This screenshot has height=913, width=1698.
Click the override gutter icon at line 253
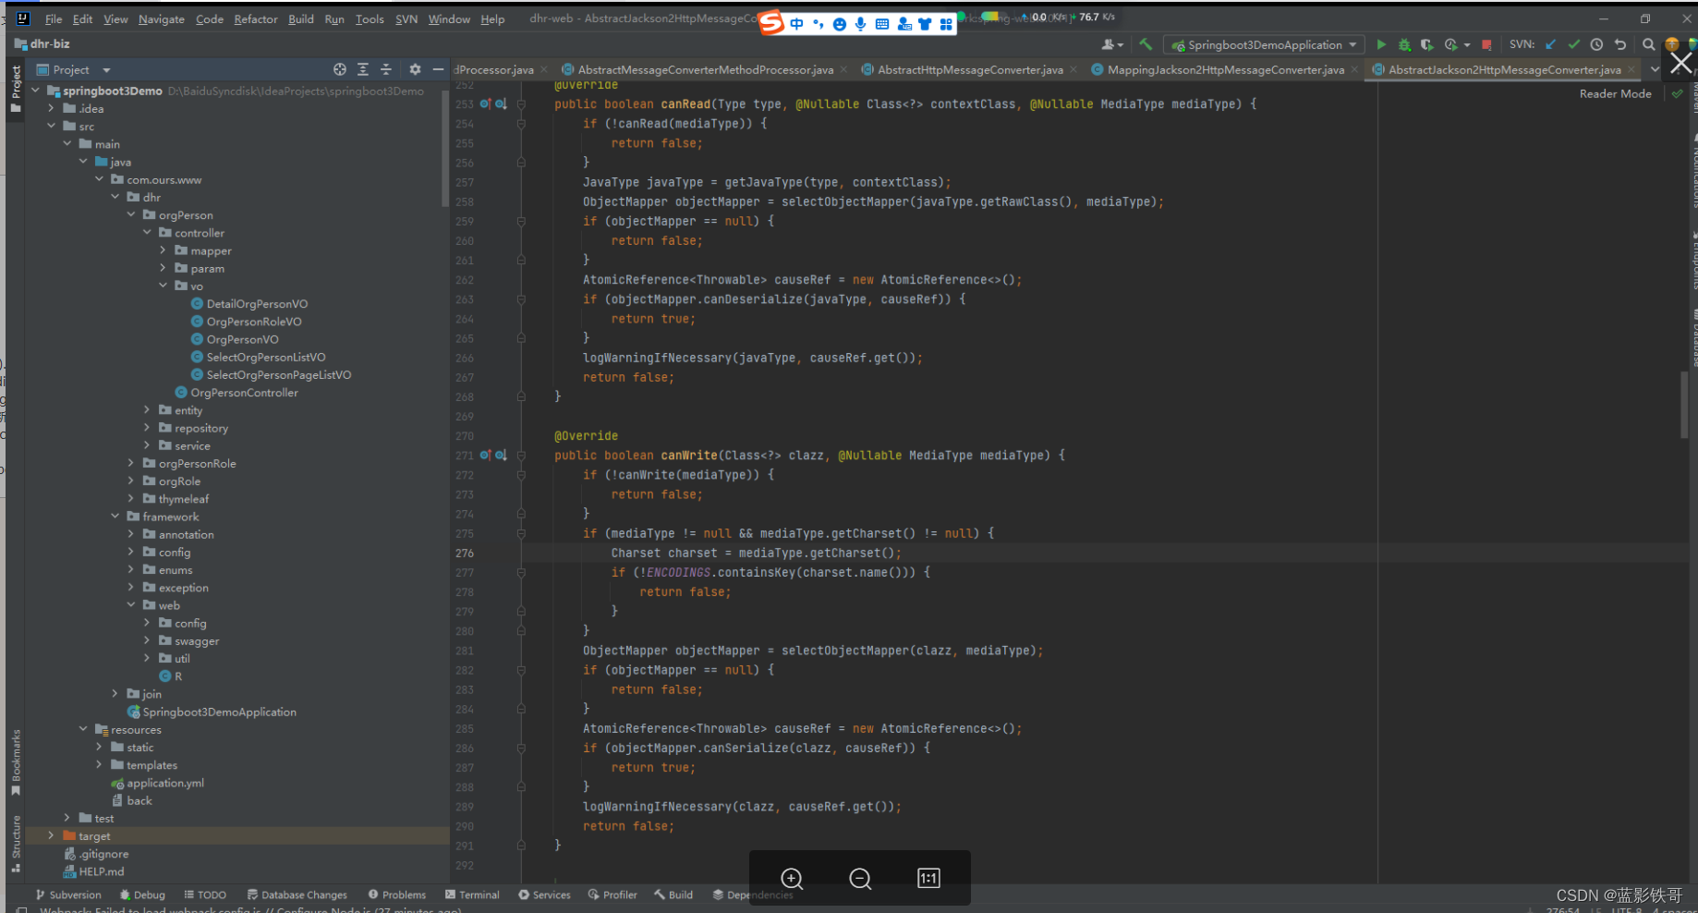pyautogui.click(x=485, y=103)
